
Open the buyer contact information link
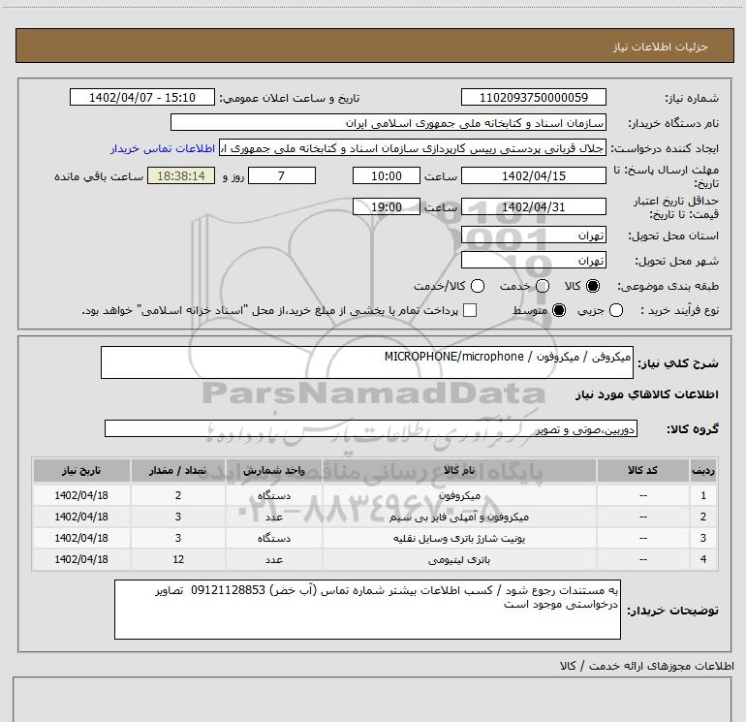(x=163, y=148)
